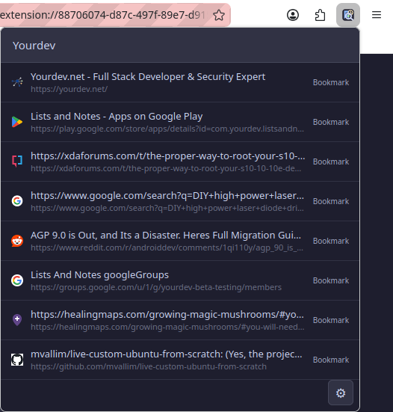
Task: Click Bookmark label on the xdaforums row
Action: [331, 162]
